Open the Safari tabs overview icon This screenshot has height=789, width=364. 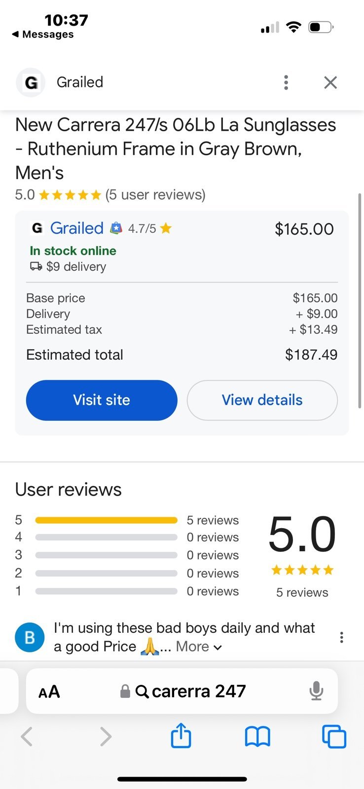tap(334, 736)
